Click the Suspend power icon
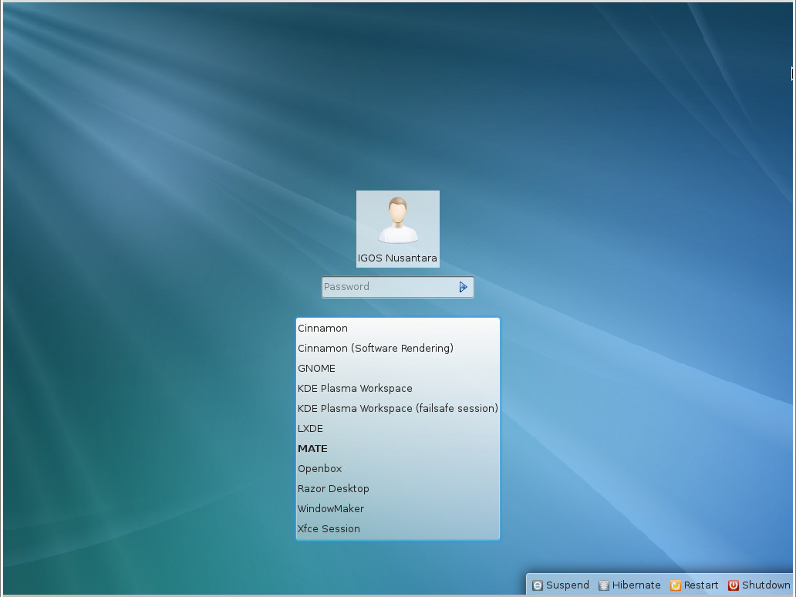 coord(537,585)
